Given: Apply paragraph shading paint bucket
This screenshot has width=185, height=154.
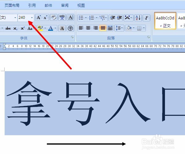Looking at the screenshot, I should pyautogui.click(x=129, y=28).
